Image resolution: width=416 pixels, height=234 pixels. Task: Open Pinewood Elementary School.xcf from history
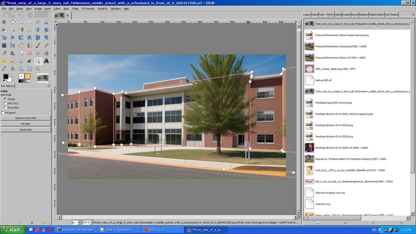tap(357, 57)
